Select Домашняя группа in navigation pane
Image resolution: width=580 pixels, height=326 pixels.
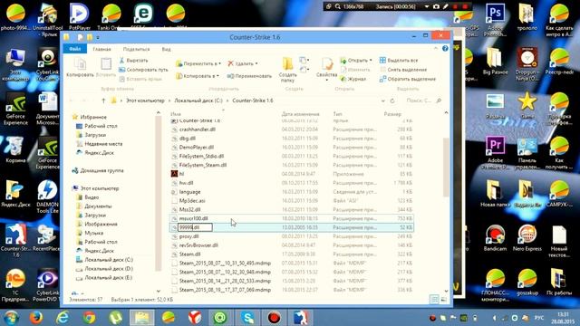98,171
